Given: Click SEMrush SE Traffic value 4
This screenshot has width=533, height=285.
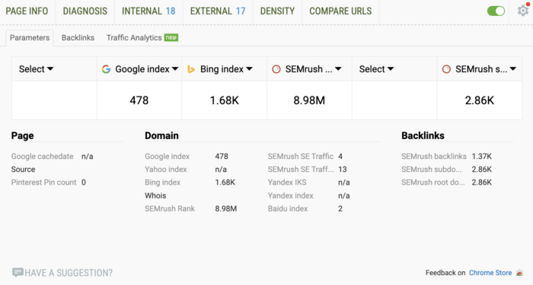Looking at the screenshot, I should click(340, 157).
